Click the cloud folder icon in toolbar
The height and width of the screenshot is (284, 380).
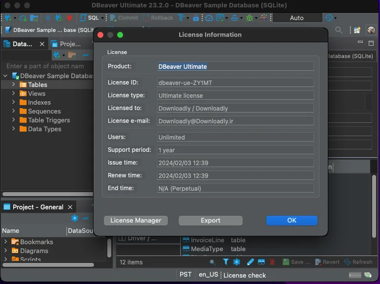[34, 18]
